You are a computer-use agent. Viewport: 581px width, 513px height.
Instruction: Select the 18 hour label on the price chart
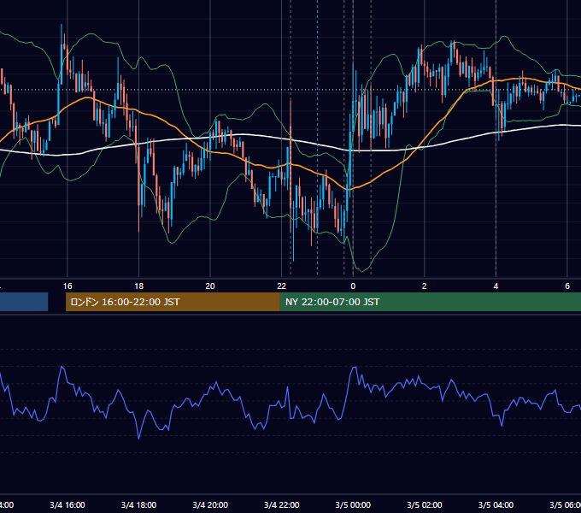coord(139,286)
